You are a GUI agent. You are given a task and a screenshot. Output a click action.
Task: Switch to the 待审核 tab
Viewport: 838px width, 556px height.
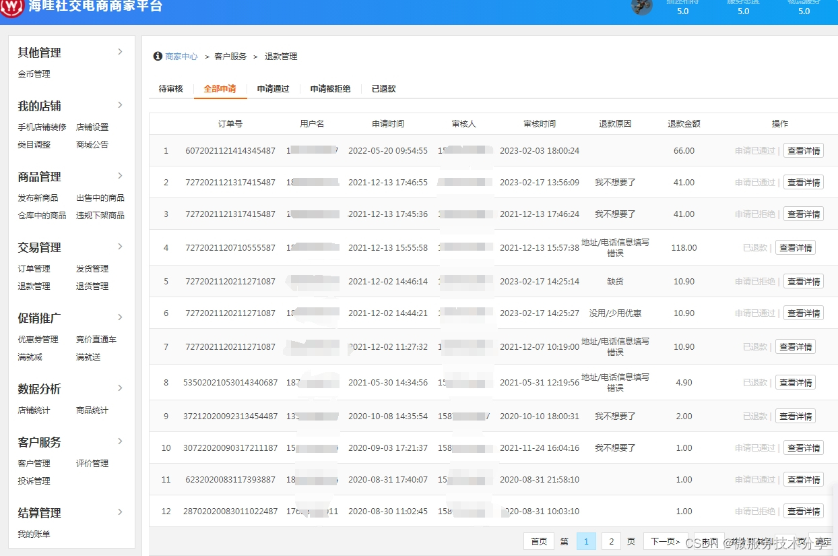coord(171,89)
